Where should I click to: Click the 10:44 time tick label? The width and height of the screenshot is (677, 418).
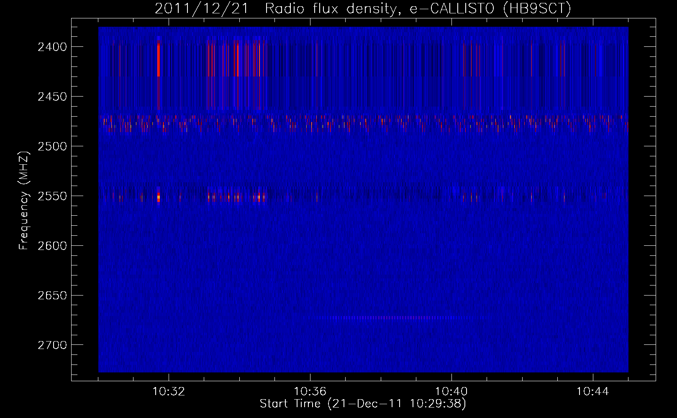click(x=593, y=392)
